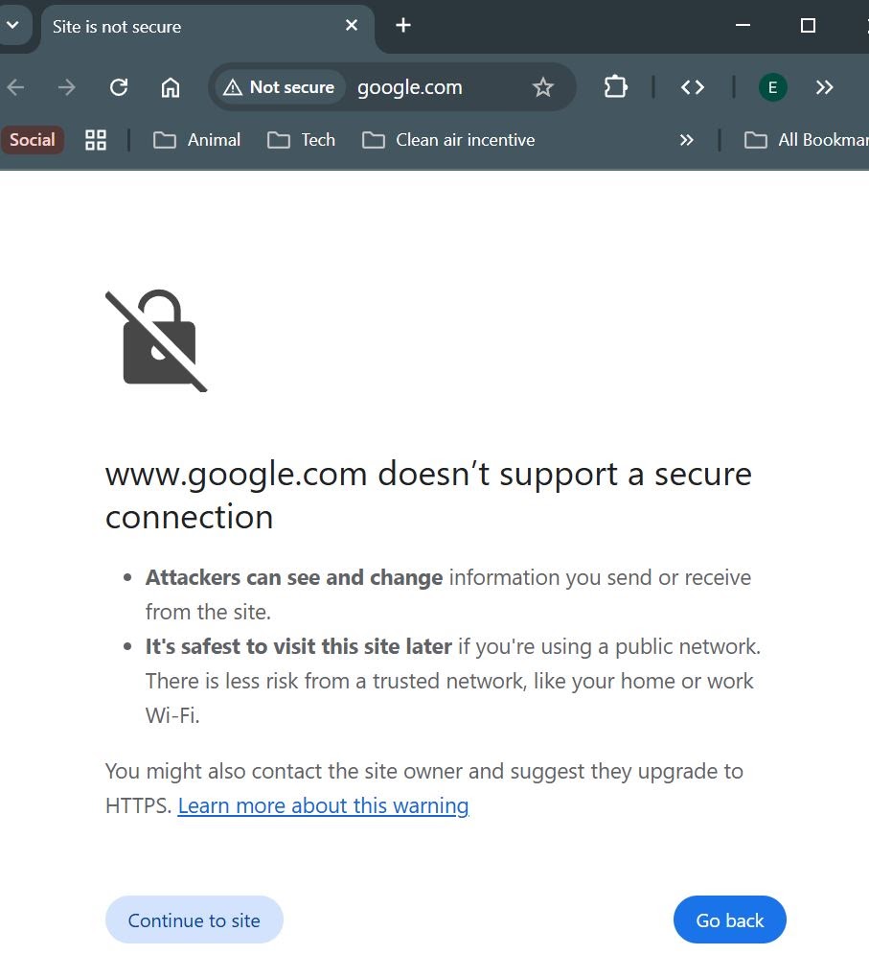This screenshot has height=978, width=869.
Task: Open profile avatar labeled E
Action: click(772, 87)
